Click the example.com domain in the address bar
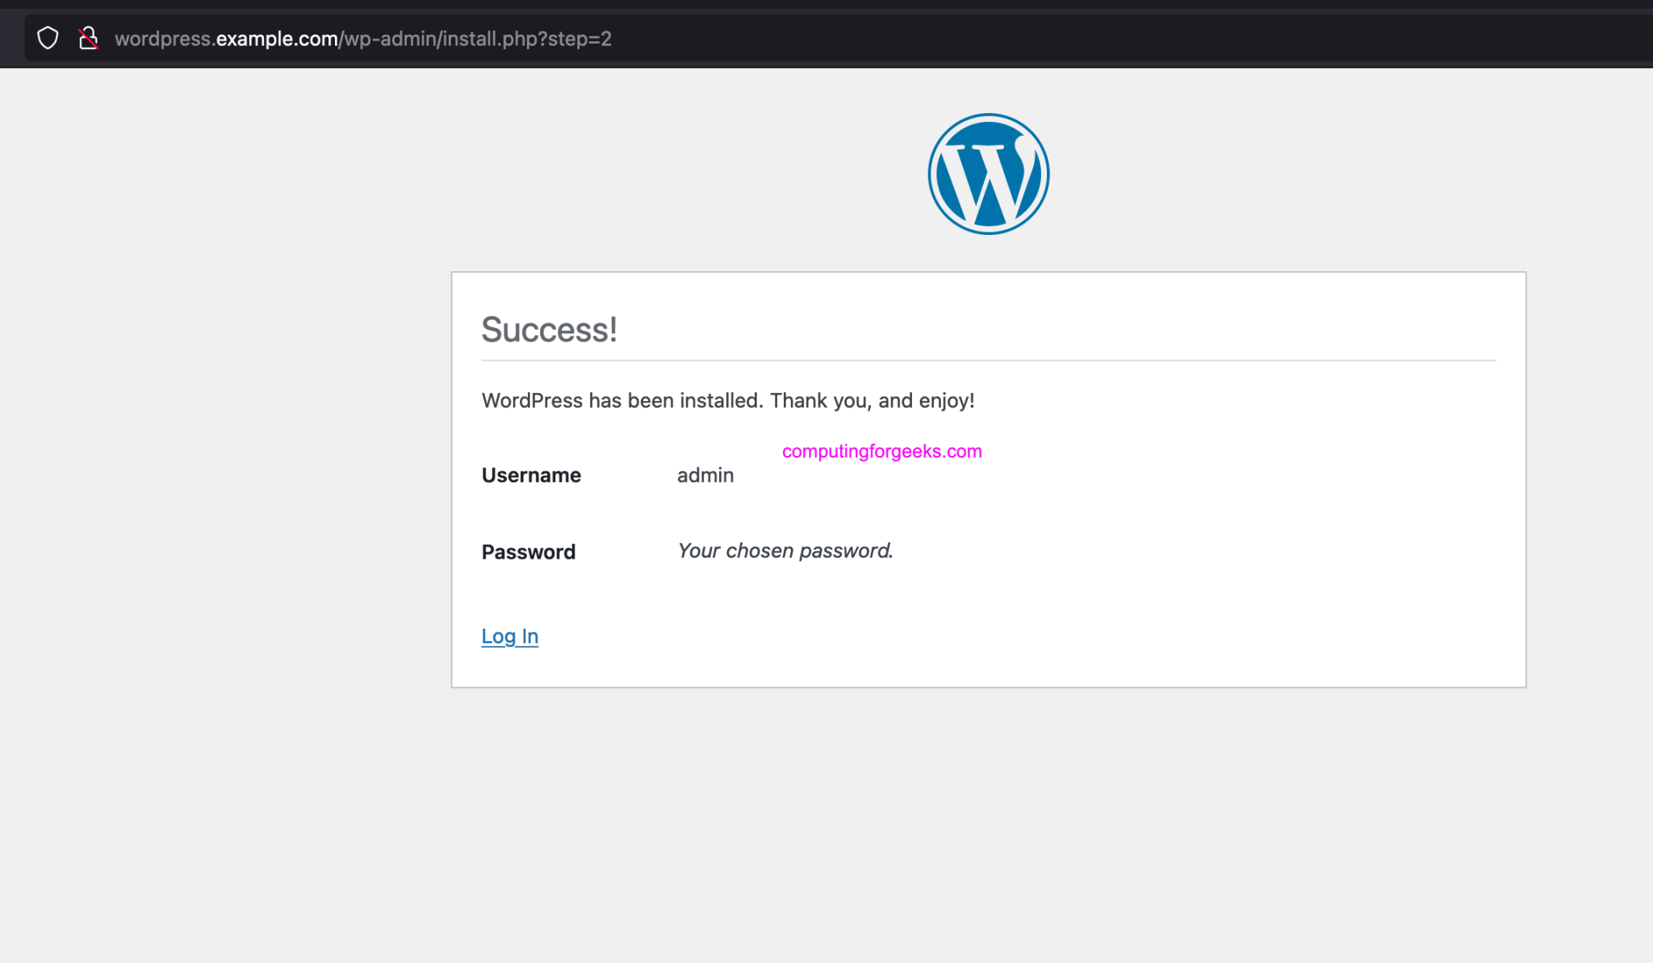Viewport: 1653px width, 963px height. point(277,39)
